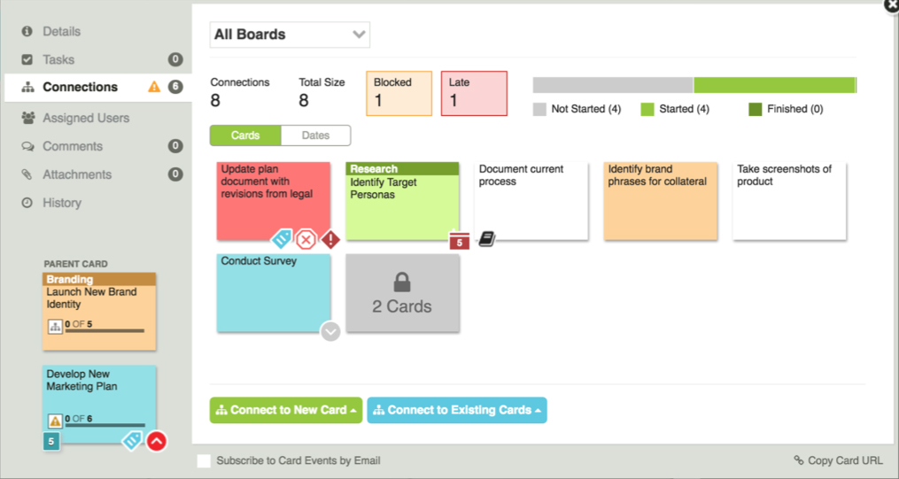Open the Assigned Users section
The width and height of the screenshot is (899, 479).
(86, 118)
